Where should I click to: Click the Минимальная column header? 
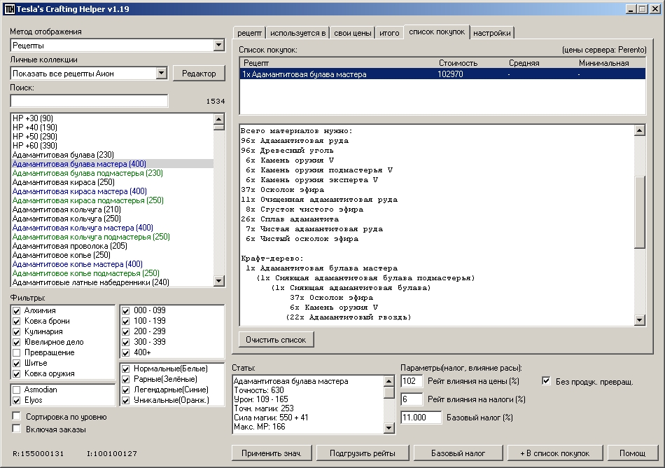pyautogui.click(x=603, y=63)
